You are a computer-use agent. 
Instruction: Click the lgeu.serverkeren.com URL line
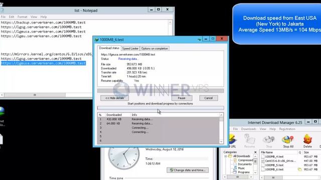point(41,36)
